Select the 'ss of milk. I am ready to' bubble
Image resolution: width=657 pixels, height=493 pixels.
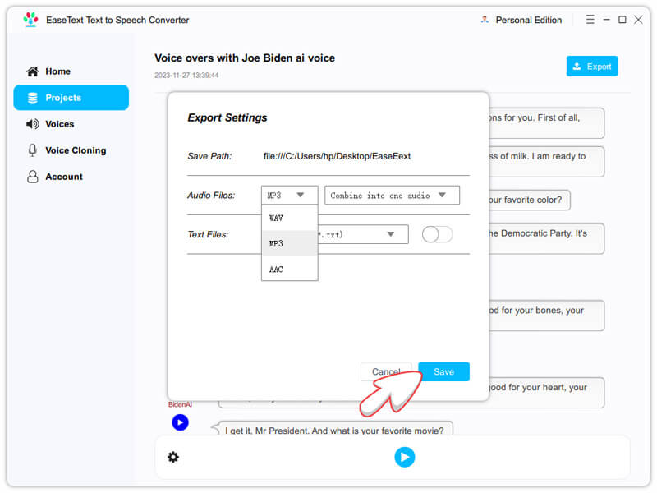[546, 161]
